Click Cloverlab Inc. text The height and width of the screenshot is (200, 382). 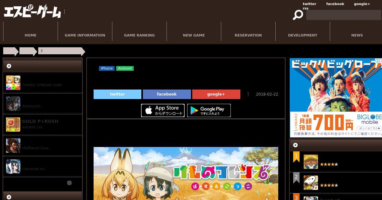(34, 169)
